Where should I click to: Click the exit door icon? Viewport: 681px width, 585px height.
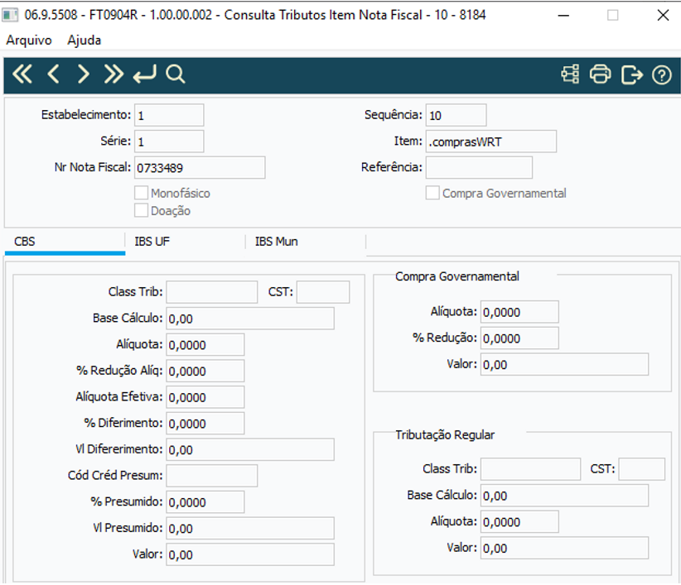[631, 74]
